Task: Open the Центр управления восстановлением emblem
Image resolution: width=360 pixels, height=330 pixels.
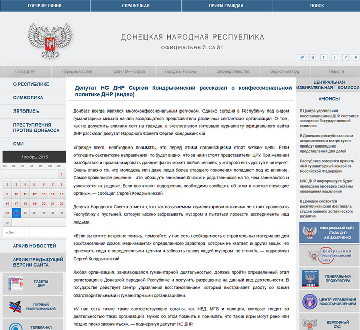Action: tap(310, 302)
